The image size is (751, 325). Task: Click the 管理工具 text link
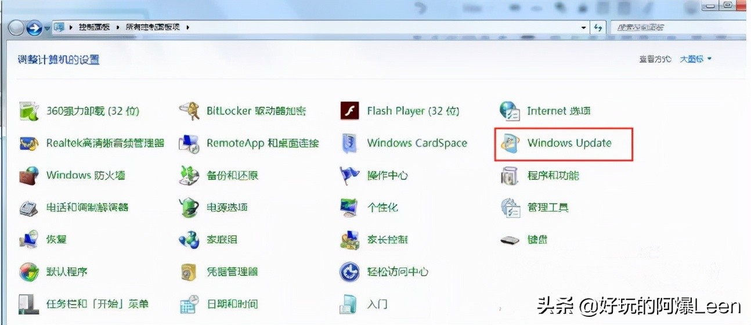(548, 207)
